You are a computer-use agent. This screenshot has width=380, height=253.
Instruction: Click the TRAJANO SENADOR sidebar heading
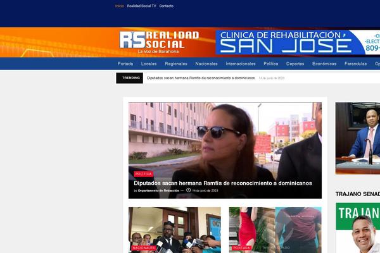coord(358,194)
